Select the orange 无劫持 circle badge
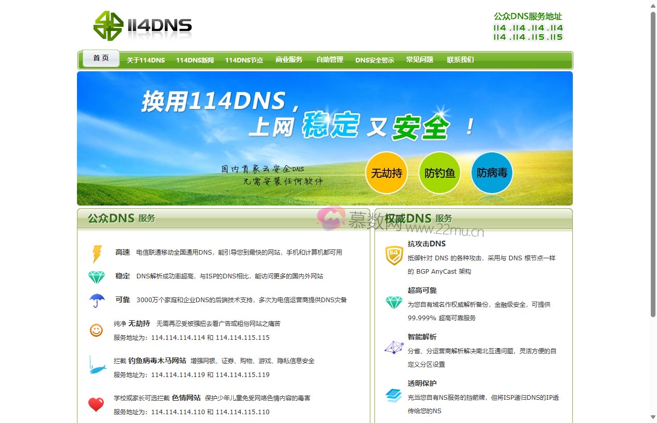Viewport: 657px width, 423px height. [x=386, y=173]
